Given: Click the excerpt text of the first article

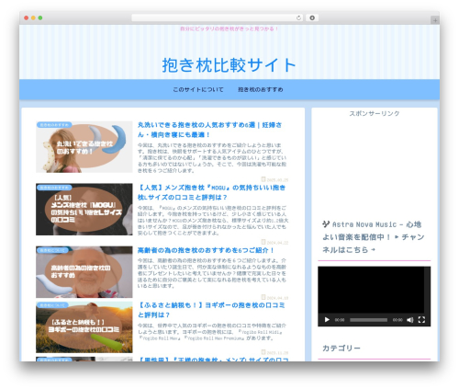Looking at the screenshot, I should [x=212, y=158].
